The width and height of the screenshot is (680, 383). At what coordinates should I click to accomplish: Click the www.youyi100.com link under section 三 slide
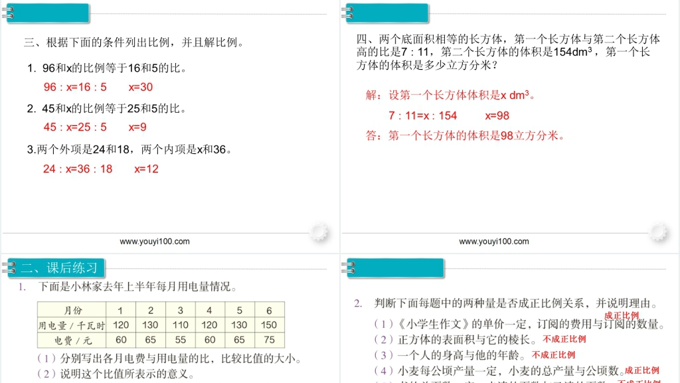[x=154, y=242]
